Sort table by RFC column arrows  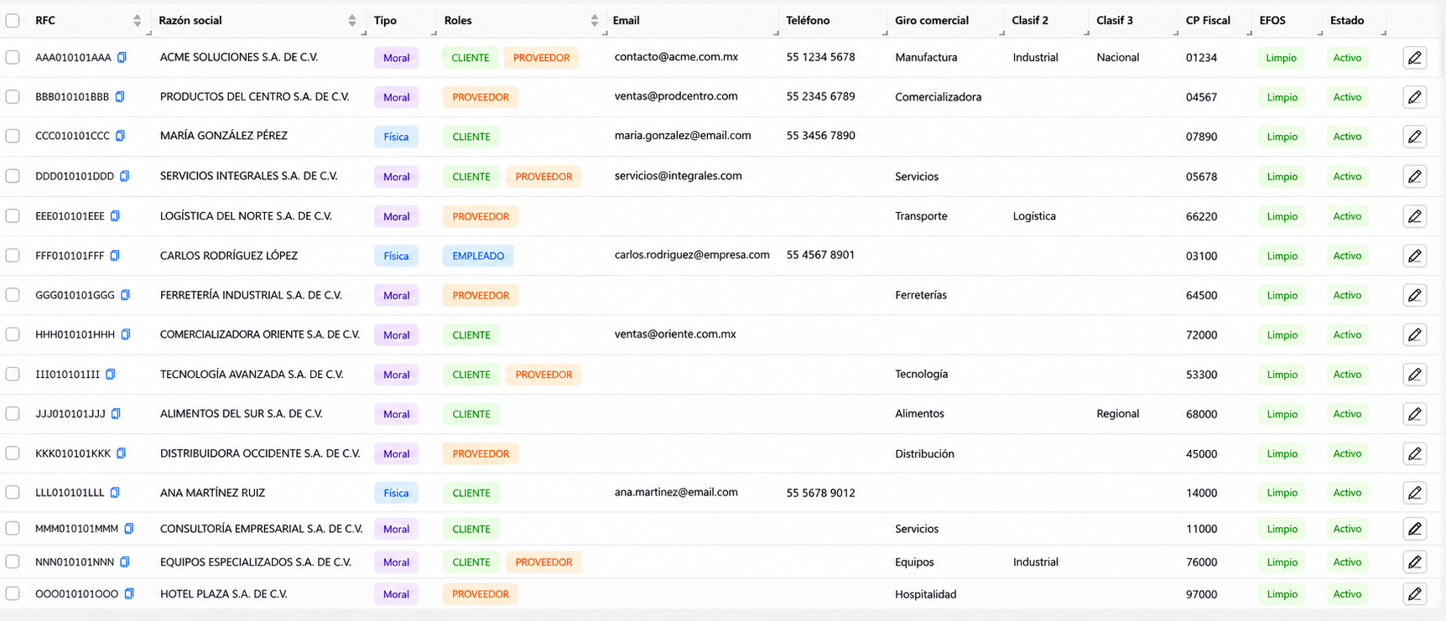click(x=137, y=20)
